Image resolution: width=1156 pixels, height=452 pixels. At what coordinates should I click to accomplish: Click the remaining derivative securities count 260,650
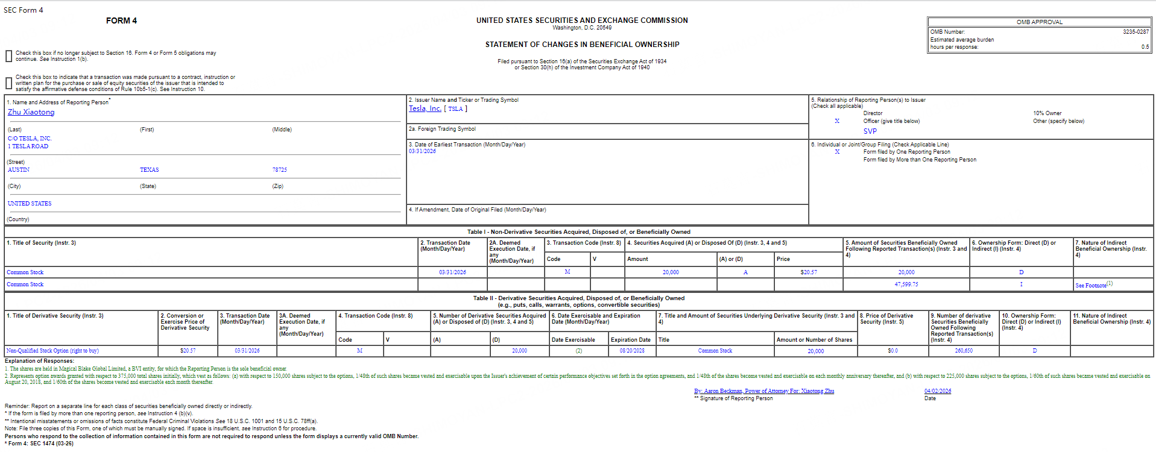click(964, 351)
